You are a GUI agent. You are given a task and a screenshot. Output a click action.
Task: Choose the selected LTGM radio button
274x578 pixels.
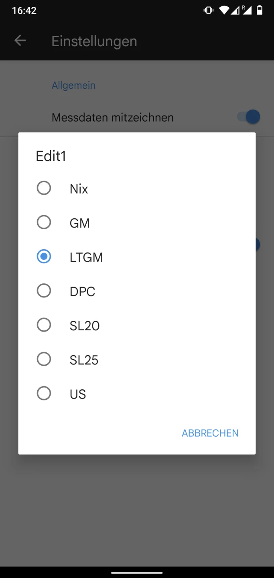point(44,256)
